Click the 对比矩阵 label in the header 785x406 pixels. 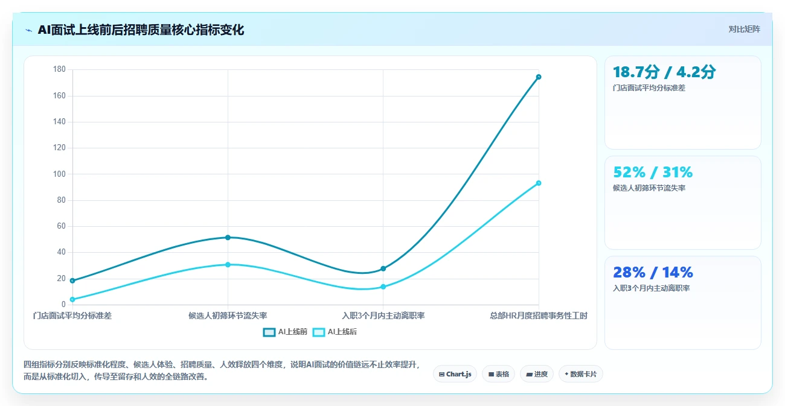click(x=744, y=29)
